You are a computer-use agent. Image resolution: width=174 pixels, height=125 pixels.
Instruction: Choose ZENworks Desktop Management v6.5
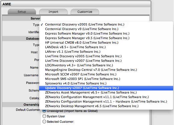92,106
